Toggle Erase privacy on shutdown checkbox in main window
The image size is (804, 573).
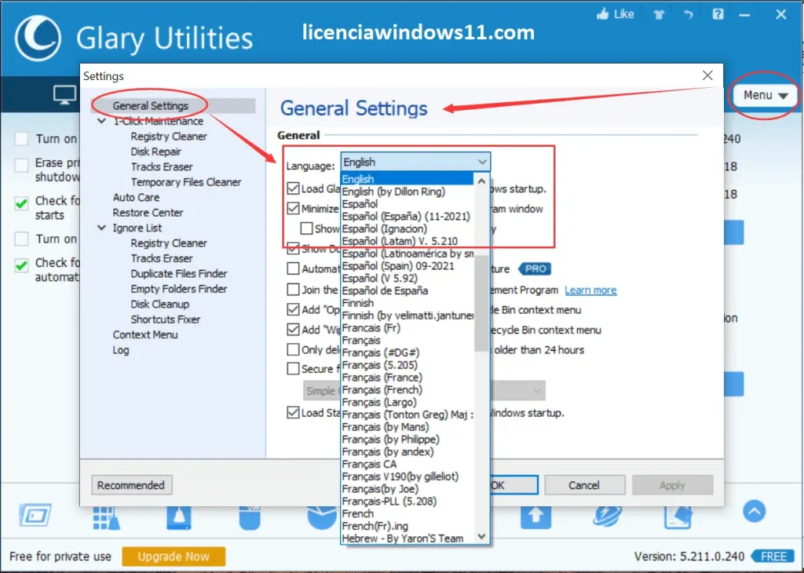pos(21,166)
